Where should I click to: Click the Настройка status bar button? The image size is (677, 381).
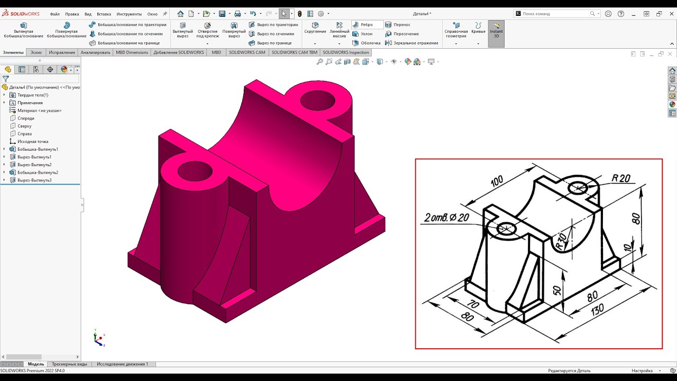(x=642, y=371)
